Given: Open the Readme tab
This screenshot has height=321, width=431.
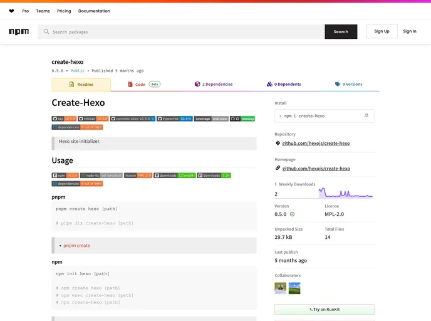Looking at the screenshot, I should (81, 85).
